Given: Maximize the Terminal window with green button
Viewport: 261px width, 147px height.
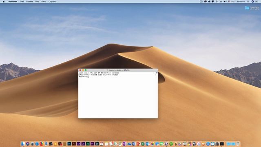Looking at the screenshot, I should [86, 70].
